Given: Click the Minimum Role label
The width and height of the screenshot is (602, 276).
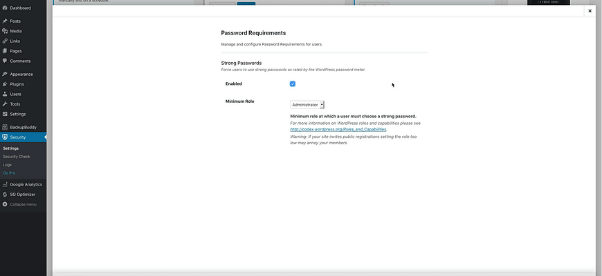Looking at the screenshot, I should 239,101.
